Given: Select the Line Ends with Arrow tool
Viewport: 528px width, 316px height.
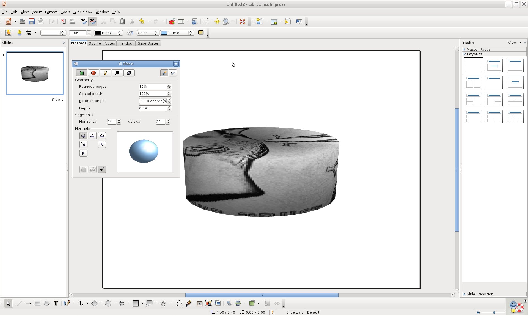Looking at the screenshot, I should [28, 303].
